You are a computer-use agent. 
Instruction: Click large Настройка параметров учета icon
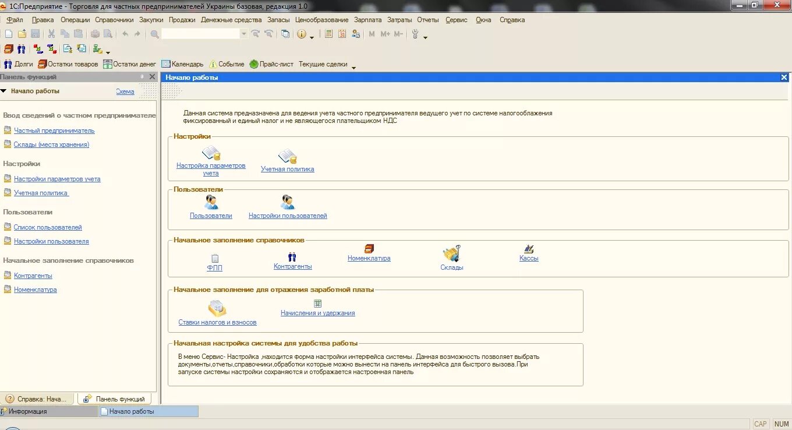[x=211, y=154]
